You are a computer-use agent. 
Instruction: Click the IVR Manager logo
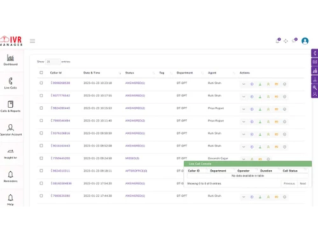[11, 41]
